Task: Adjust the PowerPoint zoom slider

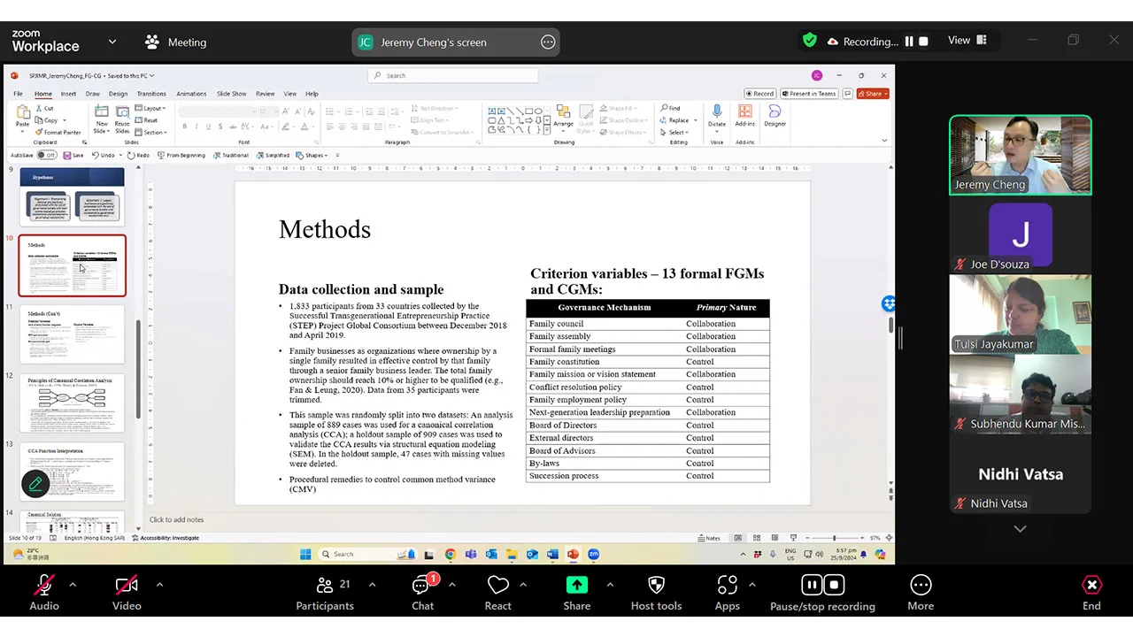Action: [x=834, y=538]
